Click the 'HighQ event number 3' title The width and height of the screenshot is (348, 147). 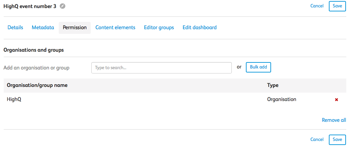[30, 6]
